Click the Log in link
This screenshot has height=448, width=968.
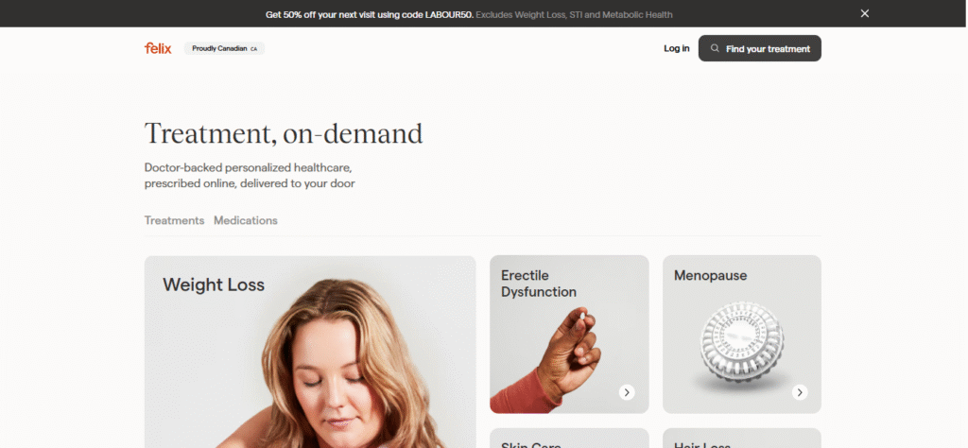(677, 48)
